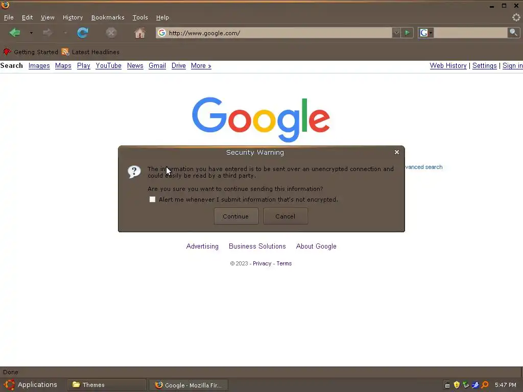Open the Maps link
The image size is (523, 392).
click(x=63, y=66)
